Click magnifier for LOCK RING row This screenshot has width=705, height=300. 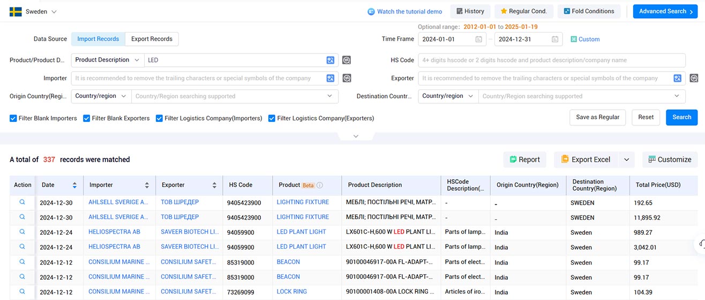(22, 291)
